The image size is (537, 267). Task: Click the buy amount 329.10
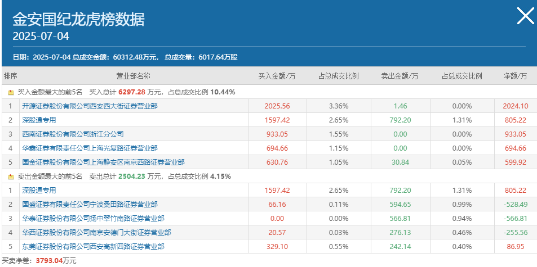point(277,247)
